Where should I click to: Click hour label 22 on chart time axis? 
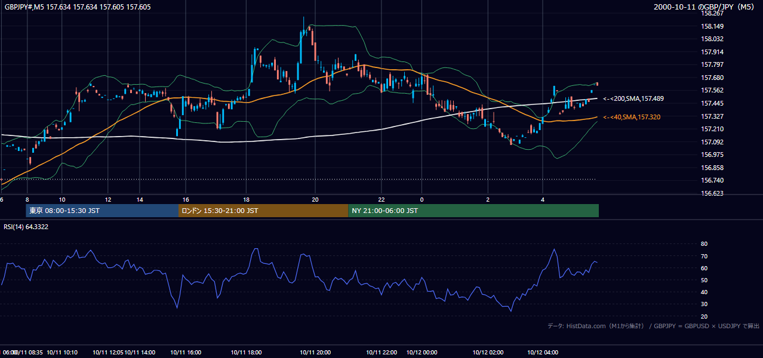[381, 200]
